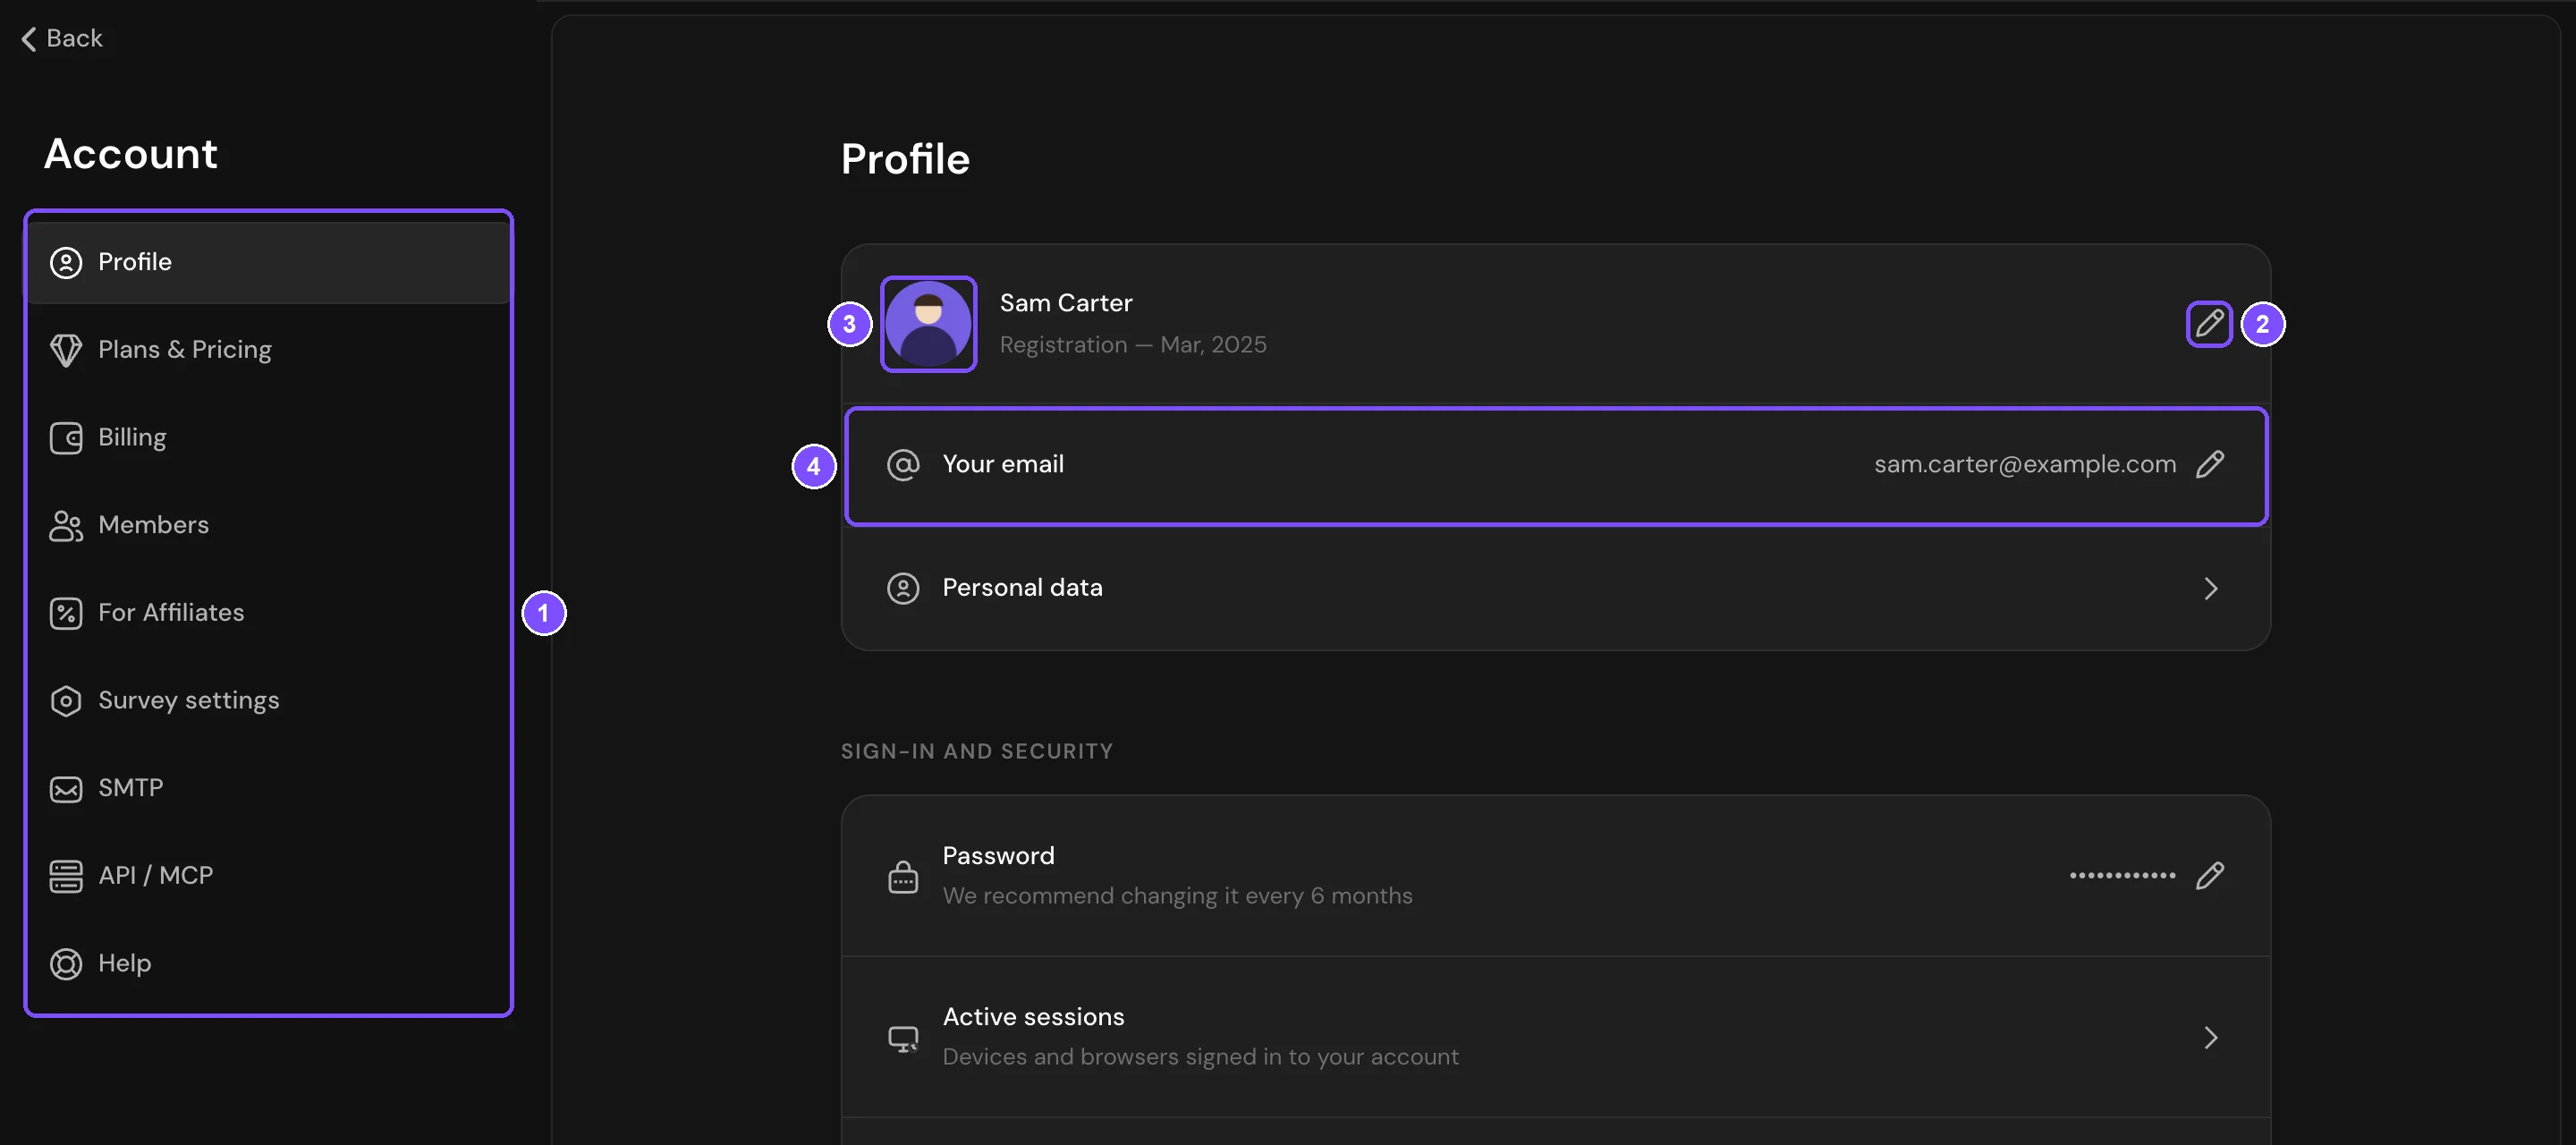
Task: Click the profile circle icon in sidebar
Action: 66,263
